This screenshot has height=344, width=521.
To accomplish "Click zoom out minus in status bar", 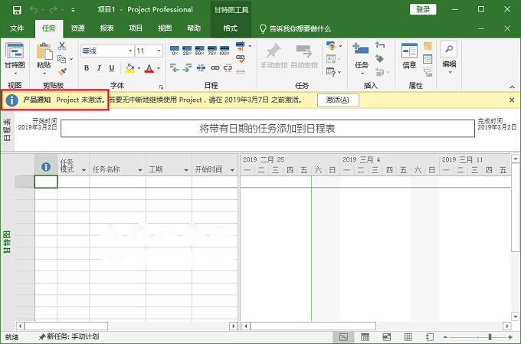I will click(445, 337).
